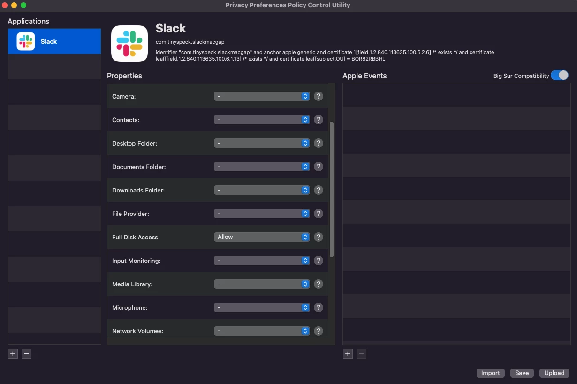
Task: Add an Apple Event with the plus button
Action: click(x=348, y=354)
